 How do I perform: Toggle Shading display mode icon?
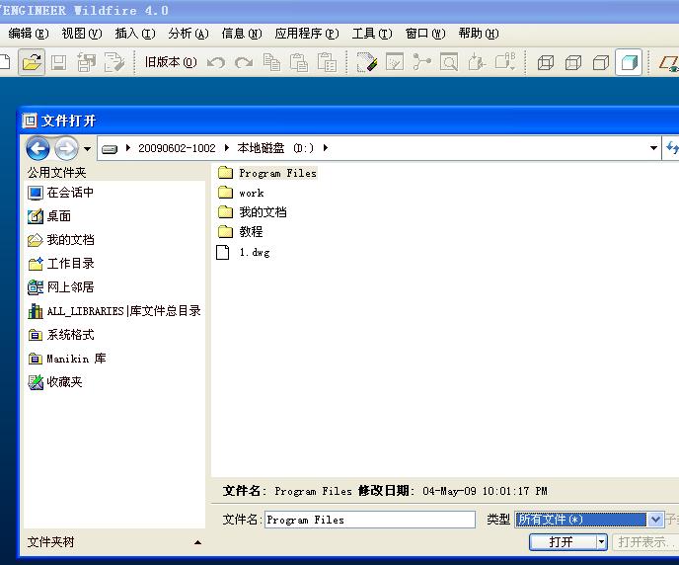pos(629,63)
